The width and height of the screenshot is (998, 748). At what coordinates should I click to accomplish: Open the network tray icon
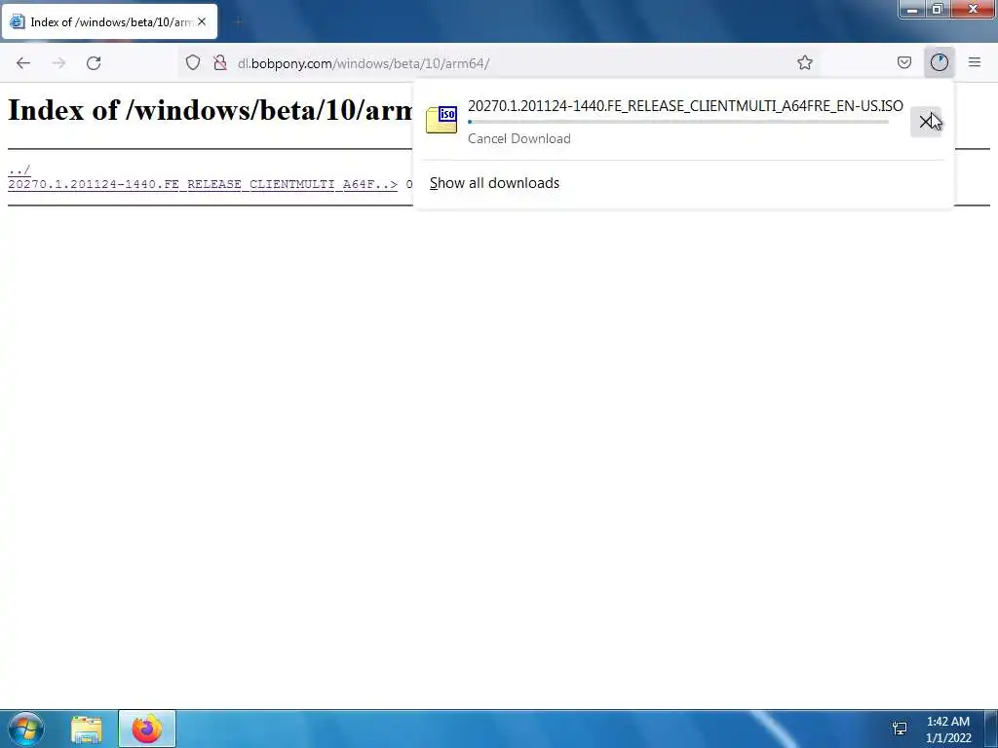[x=900, y=729]
